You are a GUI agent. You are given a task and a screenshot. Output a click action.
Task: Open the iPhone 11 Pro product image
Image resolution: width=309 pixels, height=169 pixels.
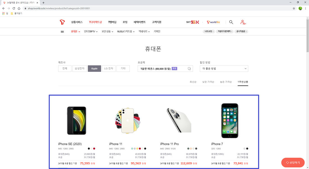tap(179, 120)
